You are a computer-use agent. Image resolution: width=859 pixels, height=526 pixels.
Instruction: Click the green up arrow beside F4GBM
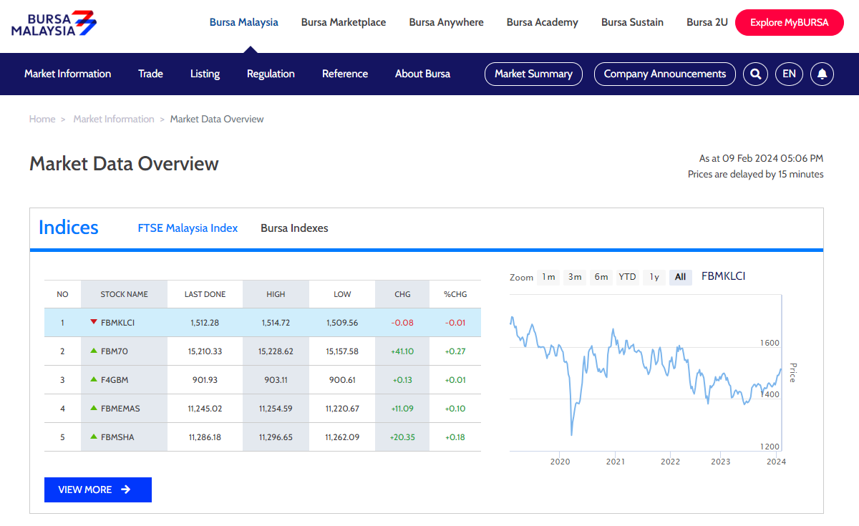click(93, 379)
